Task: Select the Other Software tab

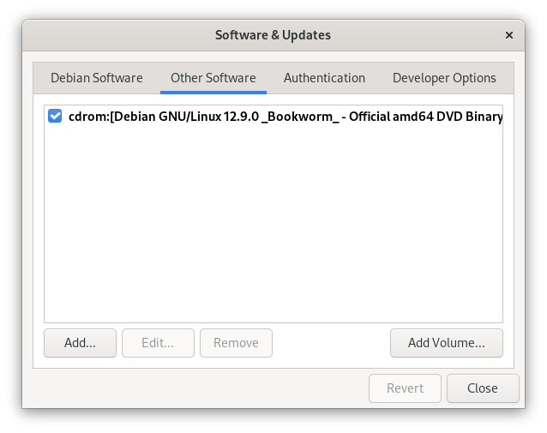Action: point(213,78)
